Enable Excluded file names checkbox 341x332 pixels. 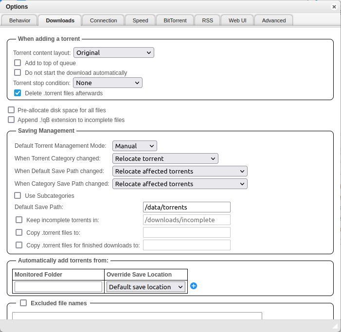tap(23, 303)
